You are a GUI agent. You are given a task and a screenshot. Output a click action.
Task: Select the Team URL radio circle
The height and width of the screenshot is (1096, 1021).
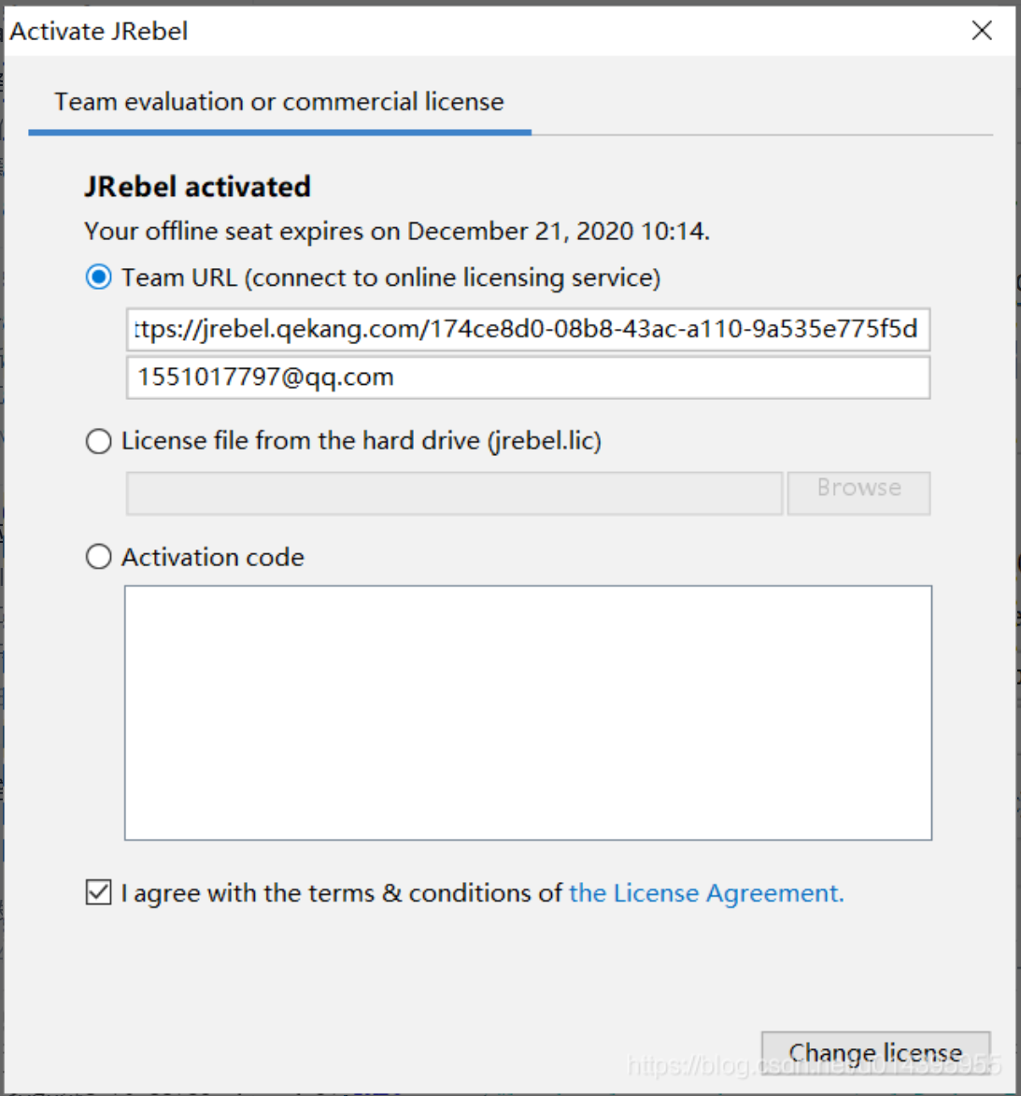(98, 278)
